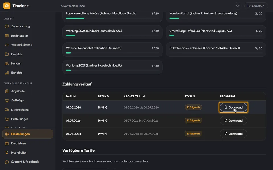This screenshot has height=170, width=273.
Task: Click the Support & Feedback chat icon
Action: point(7,162)
